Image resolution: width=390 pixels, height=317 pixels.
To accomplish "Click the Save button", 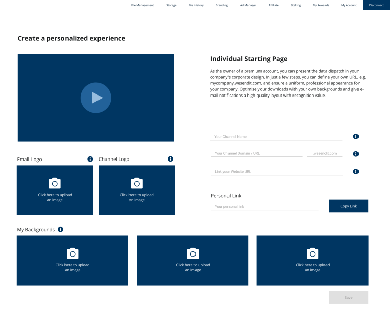I will (348, 297).
